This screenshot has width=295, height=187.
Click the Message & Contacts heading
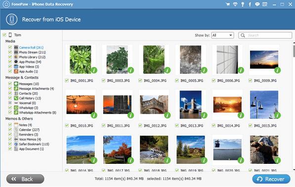pyautogui.click(x=22, y=77)
